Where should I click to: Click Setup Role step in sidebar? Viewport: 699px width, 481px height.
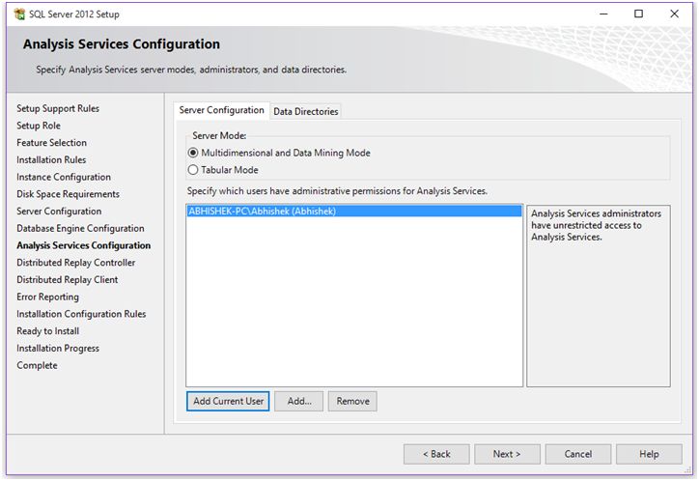[39, 126]
